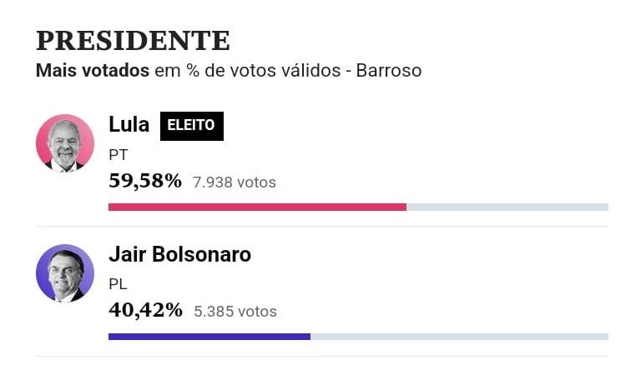Click the grey unfilled part of Bolsonaro's bar

click(x=459, y=337)
